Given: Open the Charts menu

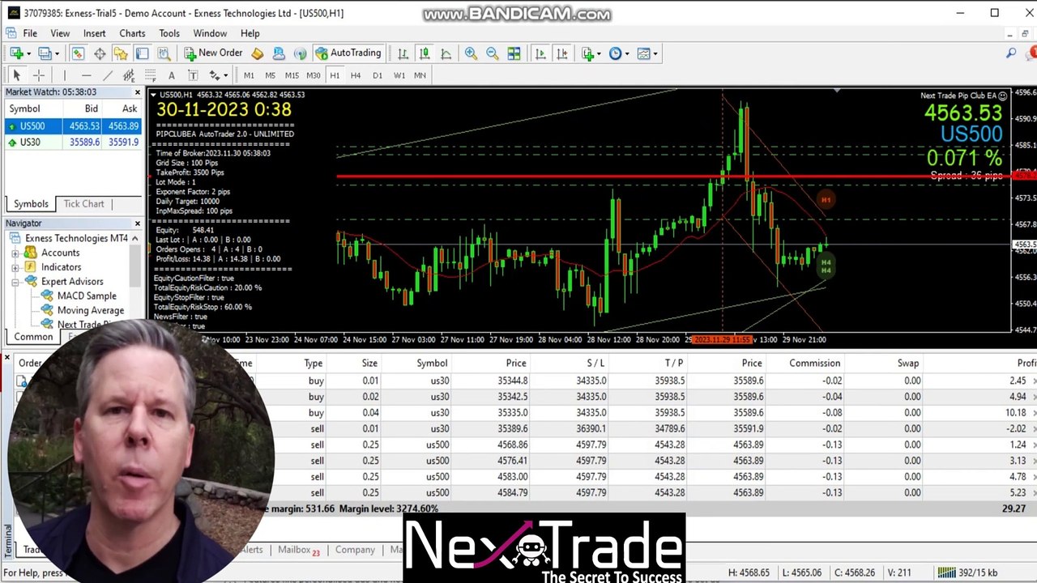Looking at the screenshot, I should (132, 33).
